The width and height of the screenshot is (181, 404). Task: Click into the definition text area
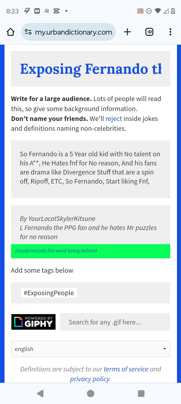(90, 169)
